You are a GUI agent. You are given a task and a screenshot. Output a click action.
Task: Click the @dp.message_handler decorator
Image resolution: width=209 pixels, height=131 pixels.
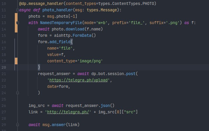point(41,3)
